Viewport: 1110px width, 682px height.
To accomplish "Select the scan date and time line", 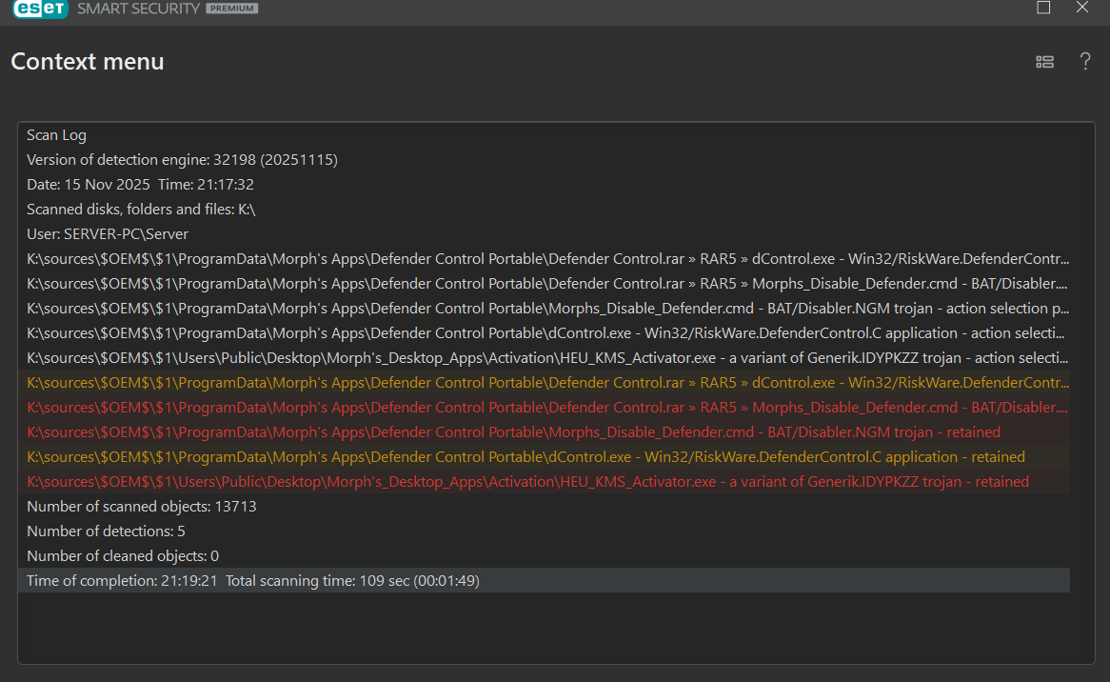I will (140, 185).
